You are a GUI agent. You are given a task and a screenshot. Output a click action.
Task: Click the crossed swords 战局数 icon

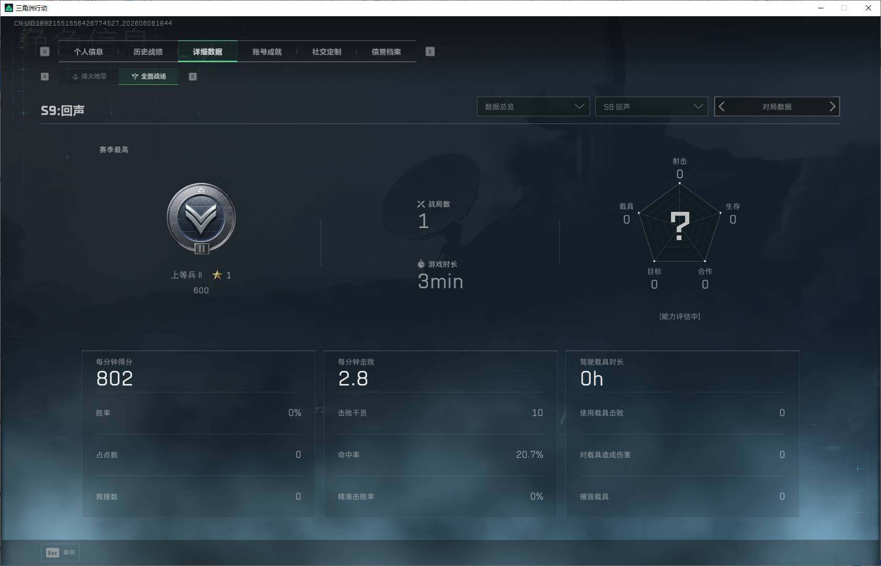click(421, 204)
